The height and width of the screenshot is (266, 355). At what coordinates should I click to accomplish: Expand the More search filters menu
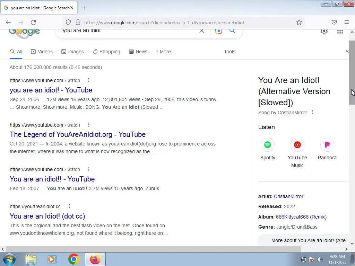pos(163,52)
